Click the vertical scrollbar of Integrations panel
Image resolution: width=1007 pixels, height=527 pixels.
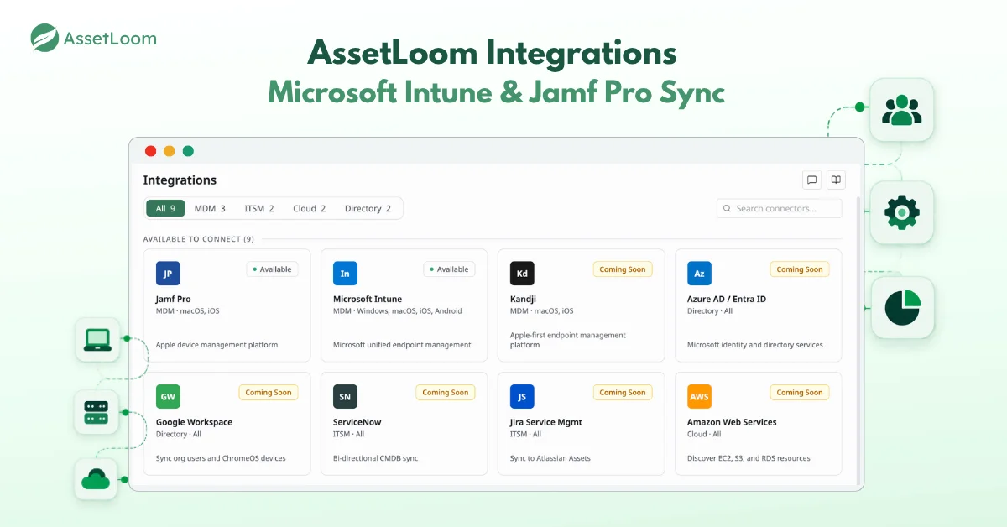pyautogui.click(x=858, y=340)
